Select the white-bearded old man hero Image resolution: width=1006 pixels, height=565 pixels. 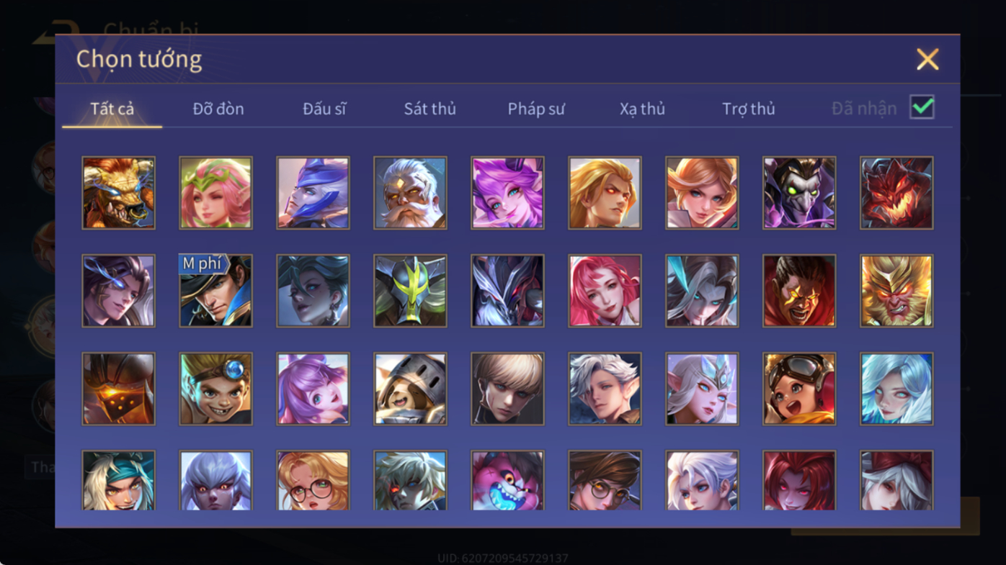coord(410,193)
